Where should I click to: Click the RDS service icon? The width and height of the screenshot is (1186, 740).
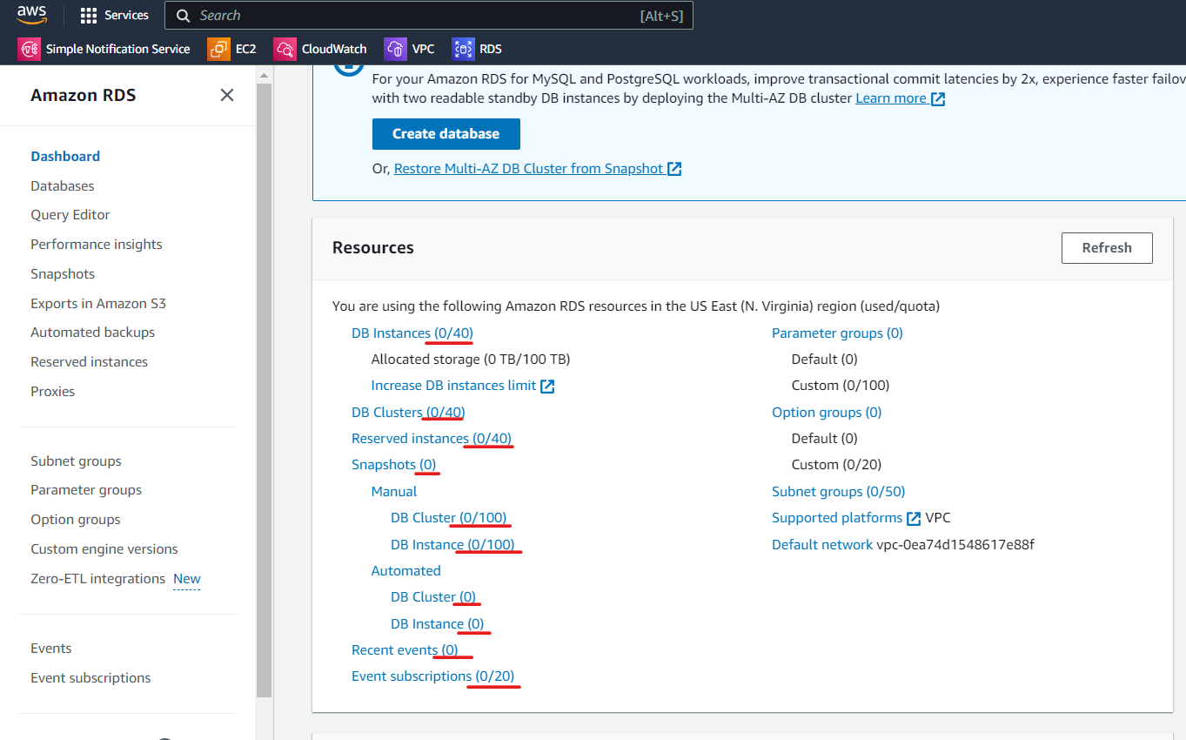[463, 49]
